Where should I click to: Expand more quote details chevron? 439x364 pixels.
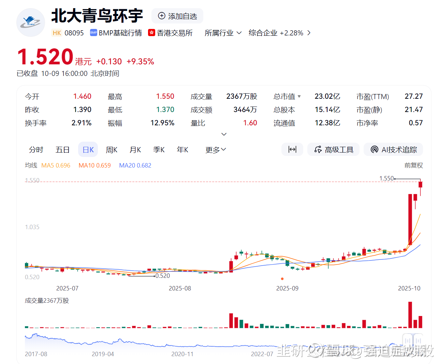click(x=224, y=134)
